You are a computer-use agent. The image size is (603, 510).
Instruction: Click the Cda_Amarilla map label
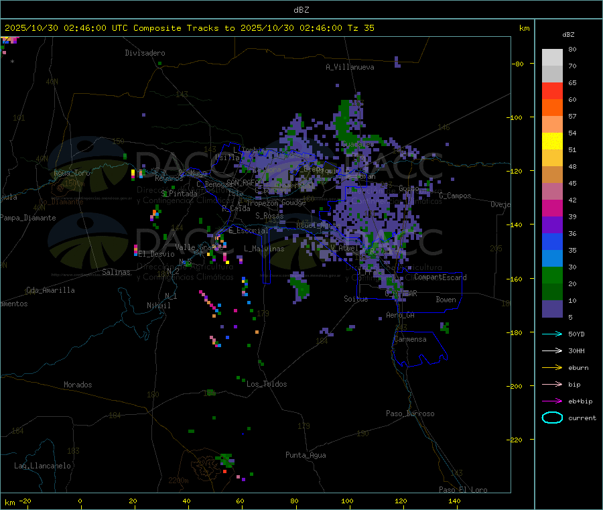tap(50, 290)
